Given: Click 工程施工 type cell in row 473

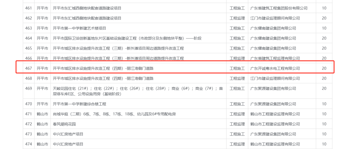Looking at the screenshot, I should point(237,134).
